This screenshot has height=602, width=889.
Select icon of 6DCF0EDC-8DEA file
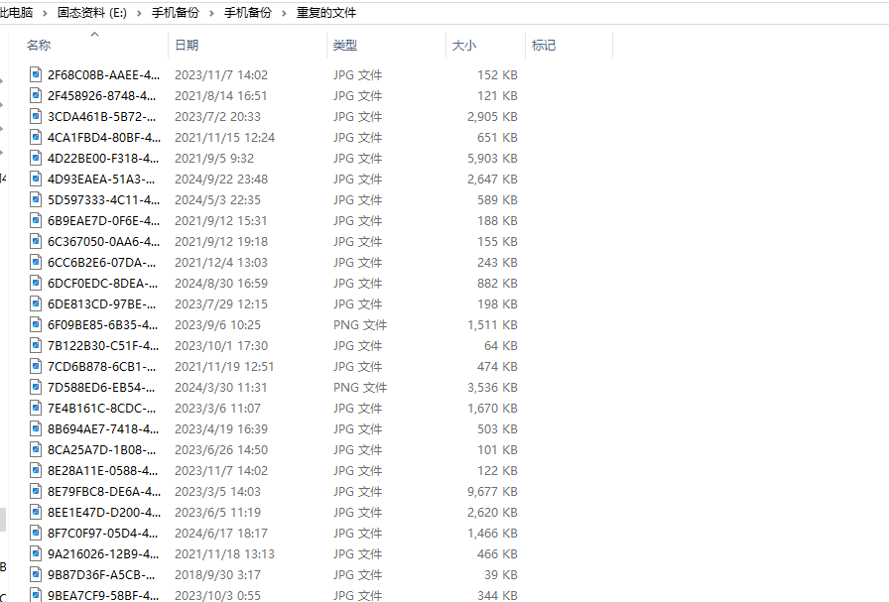coord(36,283)
